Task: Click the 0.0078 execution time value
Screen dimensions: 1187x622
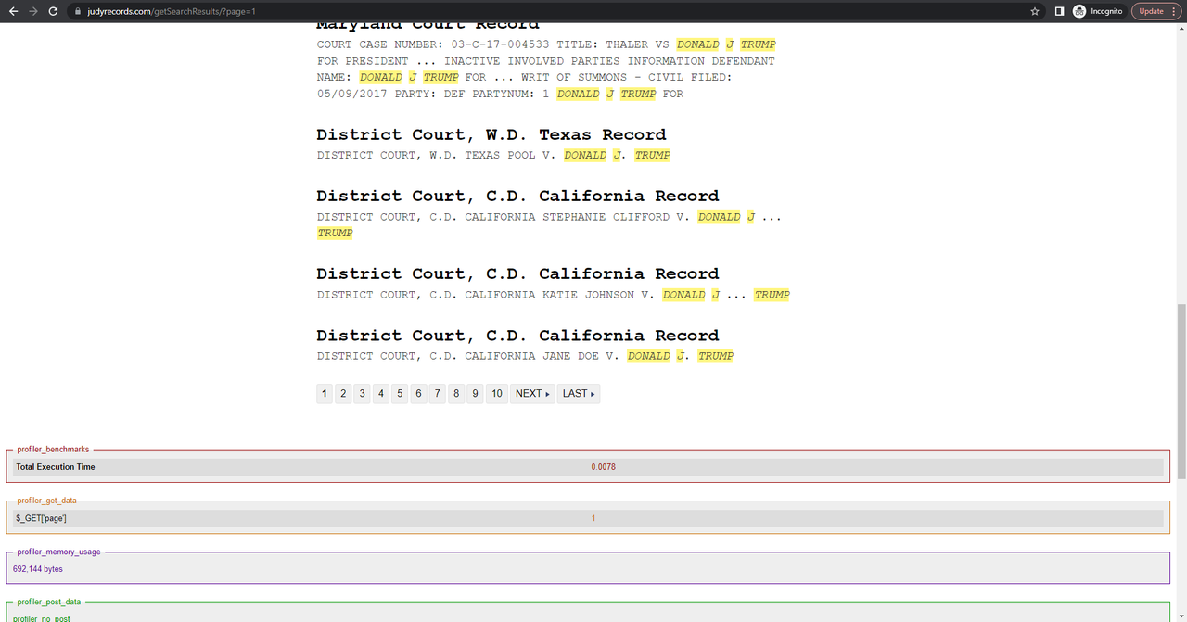Action: (x=603, y=467)
